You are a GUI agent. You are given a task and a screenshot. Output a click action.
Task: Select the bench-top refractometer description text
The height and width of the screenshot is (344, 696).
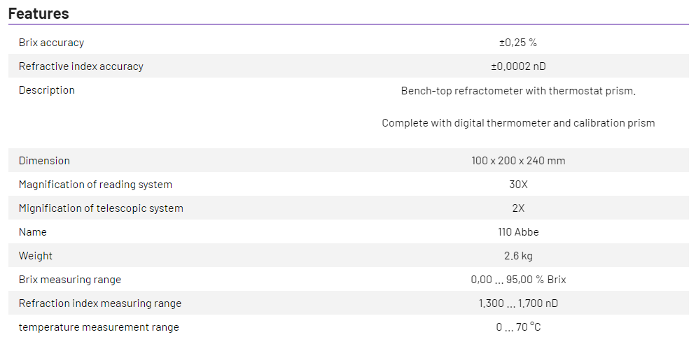518,91
